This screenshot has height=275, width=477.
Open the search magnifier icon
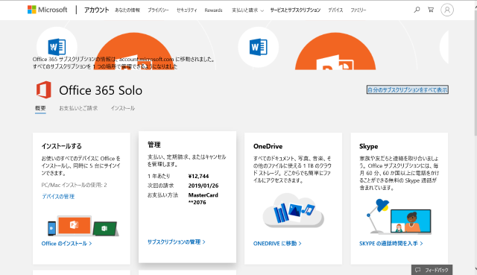point(417,10)
